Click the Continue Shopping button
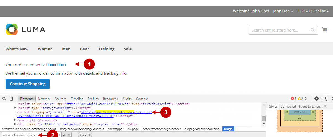Image resolution: width=333 pixels, height=137 pixels. [28, 84]
